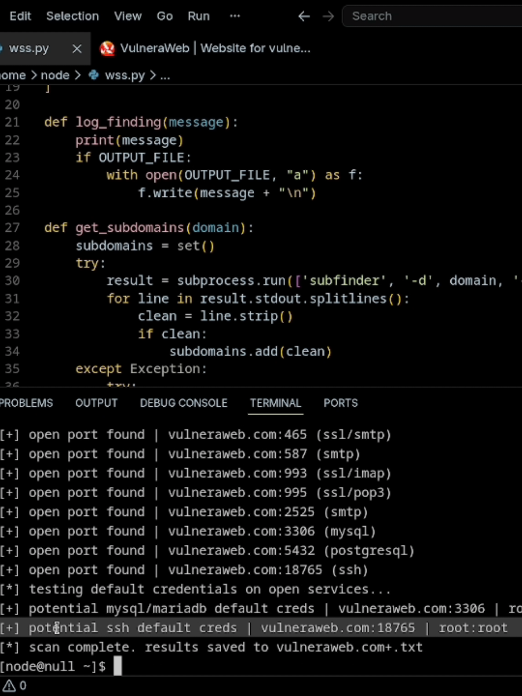522x696 pixels.
Task: Expand the breadcrumb ellipsis after wss.py
Action: click(165, 76)
